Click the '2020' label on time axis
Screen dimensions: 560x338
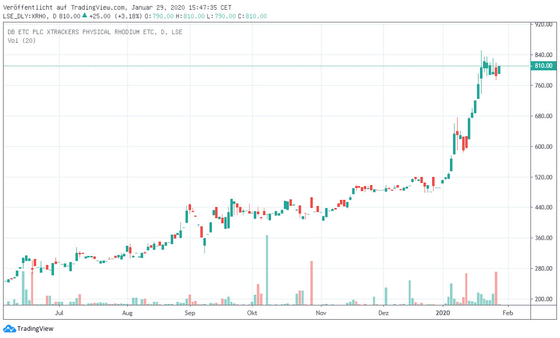pyautogui.click(x=443, y=313)
